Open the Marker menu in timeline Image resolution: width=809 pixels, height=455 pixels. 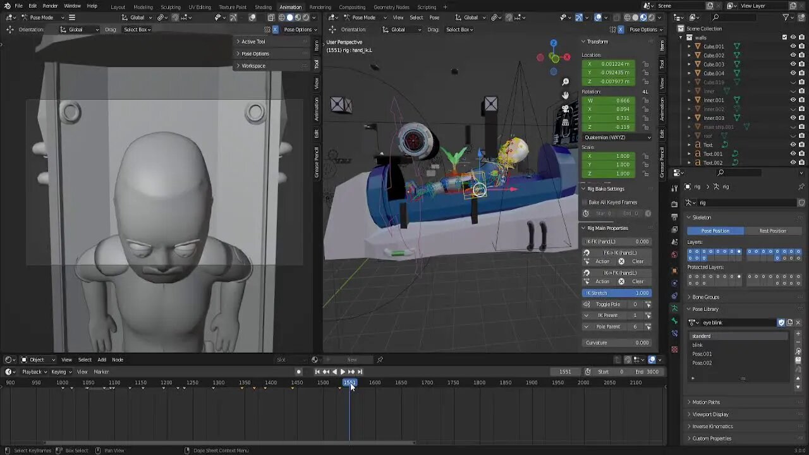coord(101,372)
